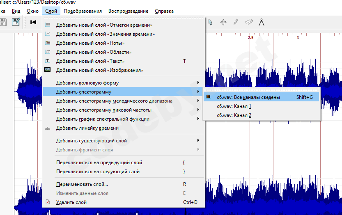Open the Воспроизведение menu
Image resolution: width=342 pixels, height=215 pixels.
point(128,11)
